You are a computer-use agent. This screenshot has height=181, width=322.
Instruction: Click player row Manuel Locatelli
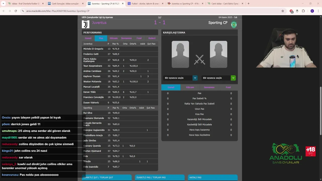[x=120, y=87]
